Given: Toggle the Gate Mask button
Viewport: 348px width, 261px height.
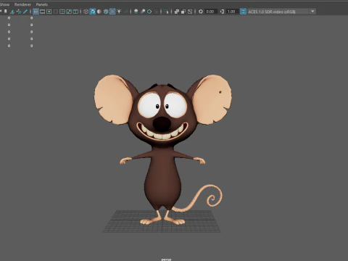Looking at the screenshot, I should 56,12.
